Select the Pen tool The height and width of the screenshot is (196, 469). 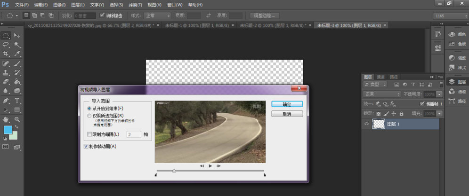pyautogui.click(x=6, y=101)
